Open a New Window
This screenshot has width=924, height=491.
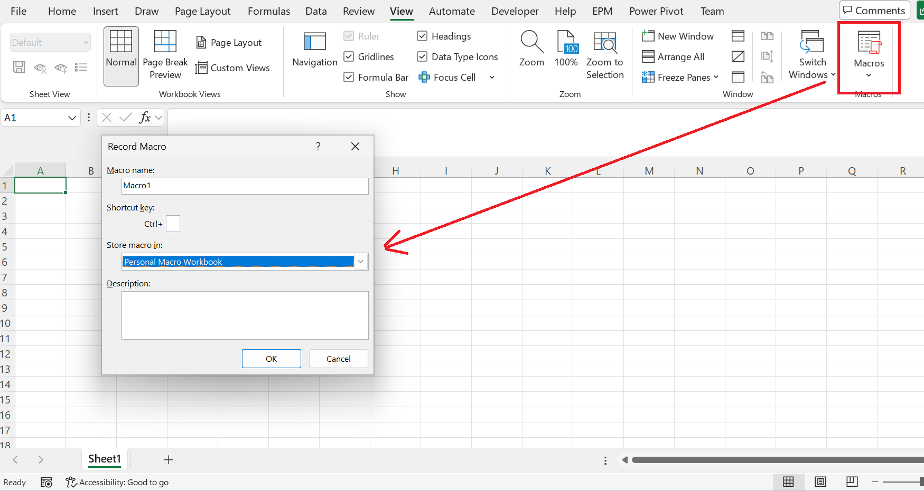[x=678, y=36]
